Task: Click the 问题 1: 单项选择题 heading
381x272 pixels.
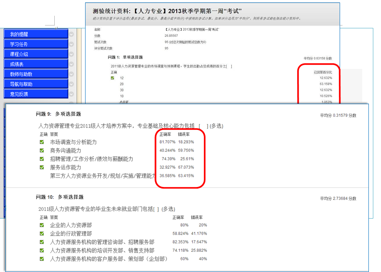Action: (125, 57)
